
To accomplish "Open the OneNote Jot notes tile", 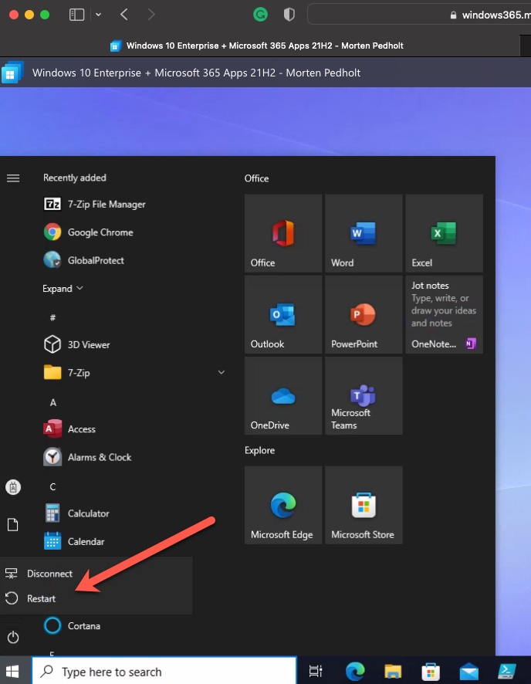I will coord(445,314).
